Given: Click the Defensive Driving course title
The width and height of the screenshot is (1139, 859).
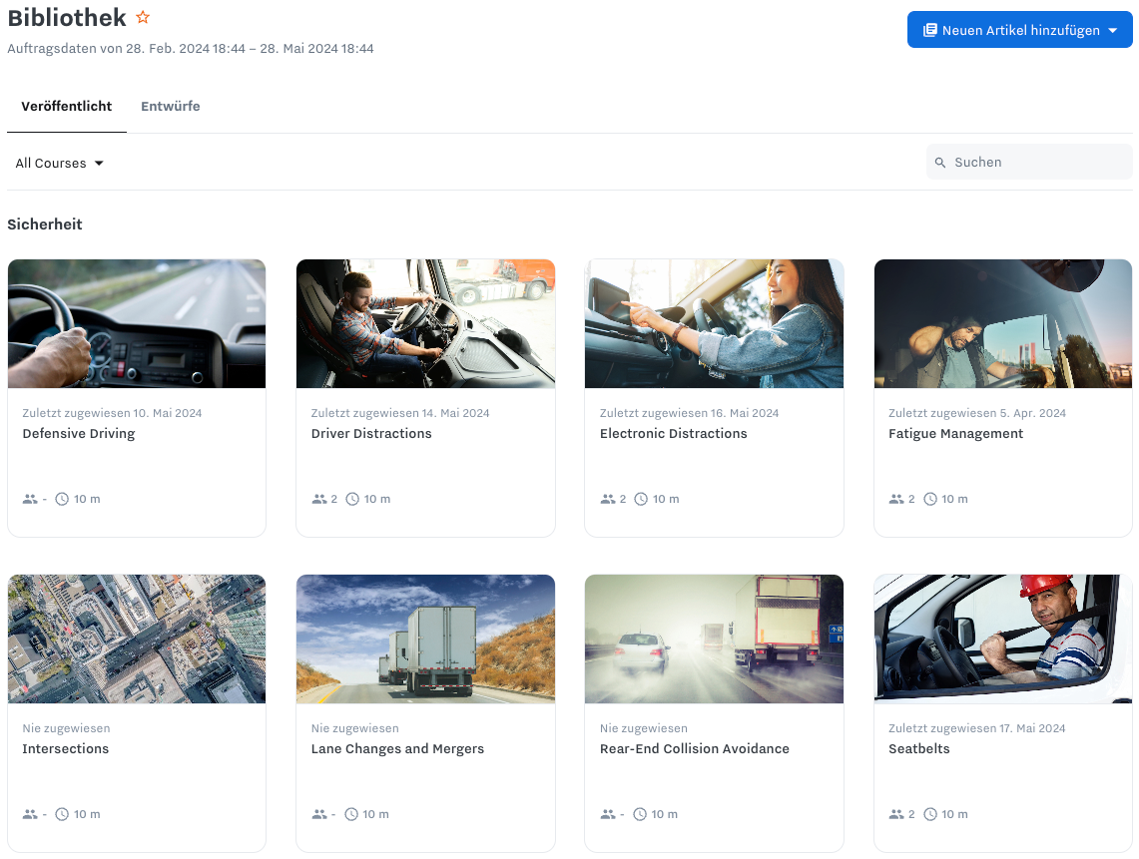Looking at the screenshot, I should point(79,434).
